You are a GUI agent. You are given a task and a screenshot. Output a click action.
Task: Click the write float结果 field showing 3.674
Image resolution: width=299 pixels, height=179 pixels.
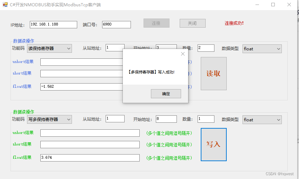(x=90, y=158)
